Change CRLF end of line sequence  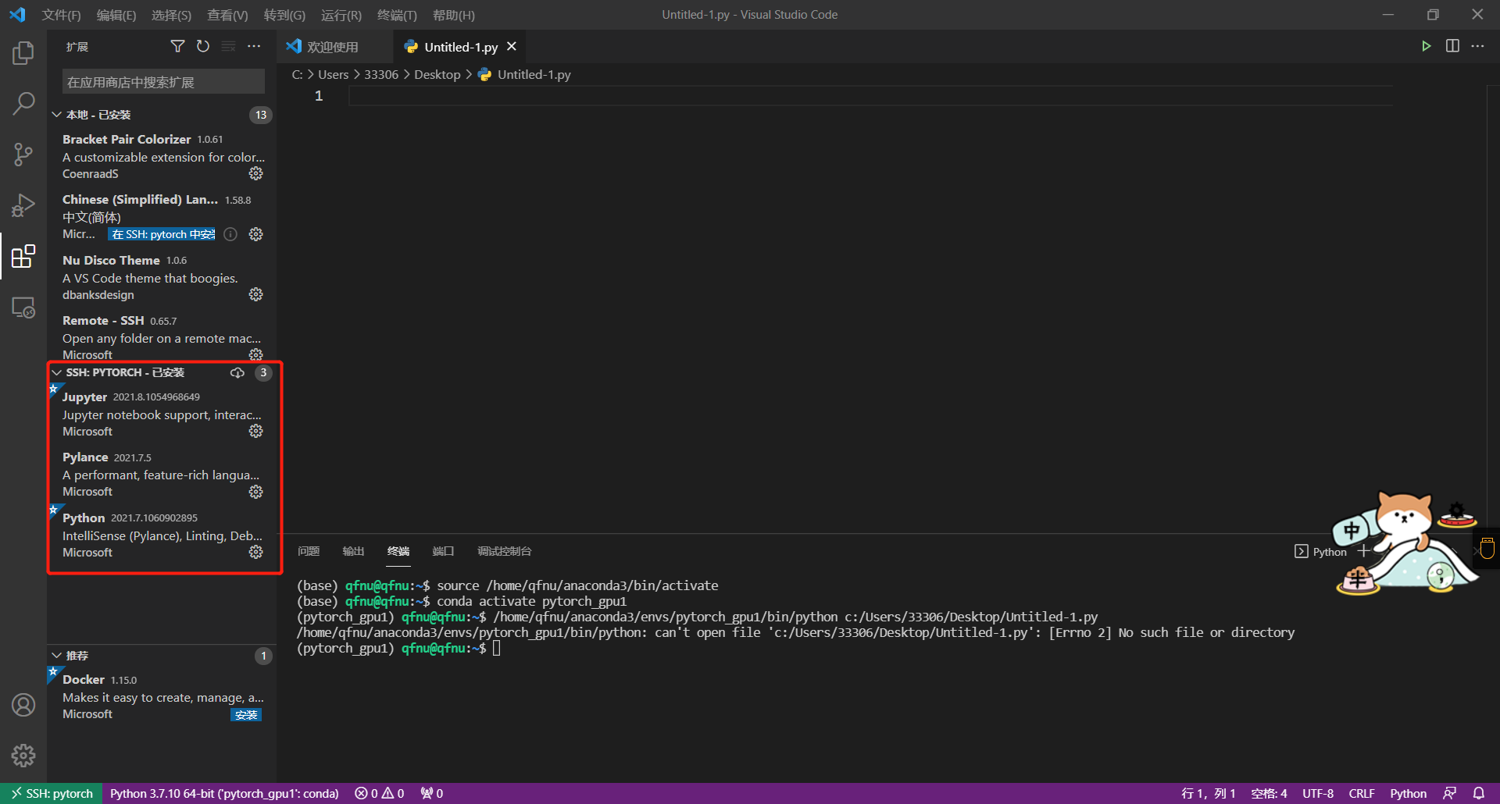pyautogui.click(x=1362, y=793)
